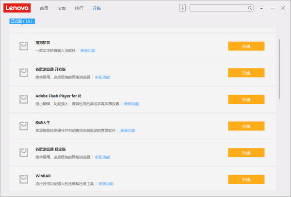
Task: Upgrade 驱动人生 software
Action: coord(246,126)
